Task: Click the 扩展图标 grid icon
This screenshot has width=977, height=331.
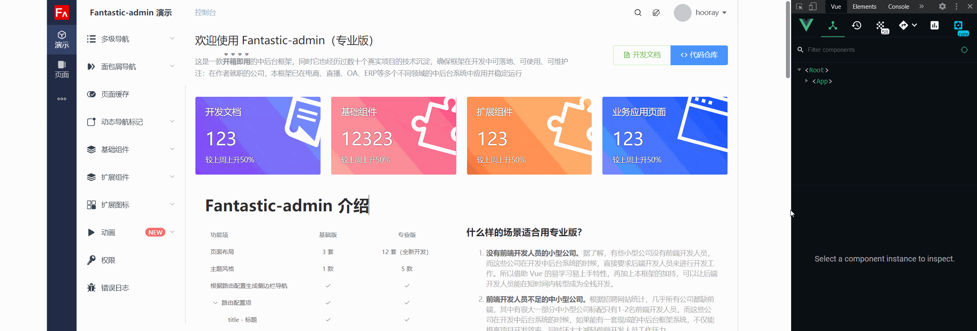Action: point(91,205)
